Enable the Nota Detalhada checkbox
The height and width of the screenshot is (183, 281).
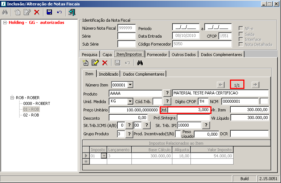[241, 44]
